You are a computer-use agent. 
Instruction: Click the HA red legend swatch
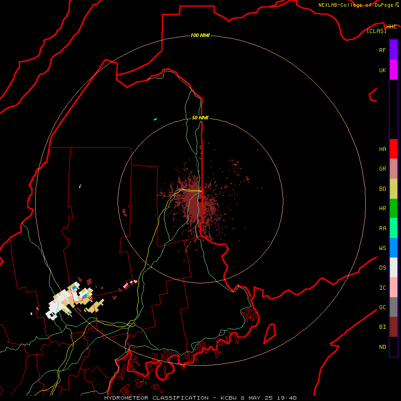[393, 149]
